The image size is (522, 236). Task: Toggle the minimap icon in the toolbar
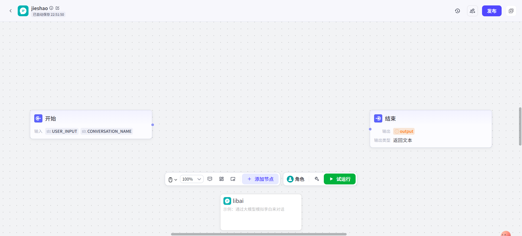click(233, 179)
